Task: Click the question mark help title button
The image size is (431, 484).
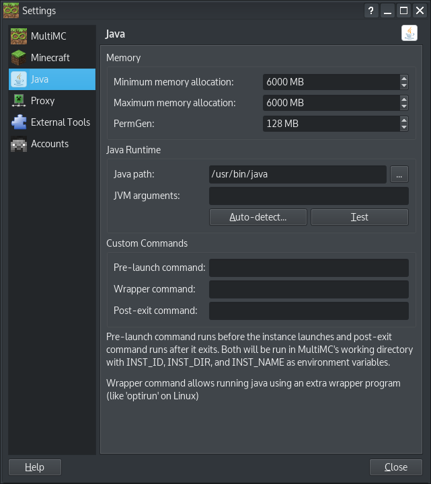Action: point(371,11)
